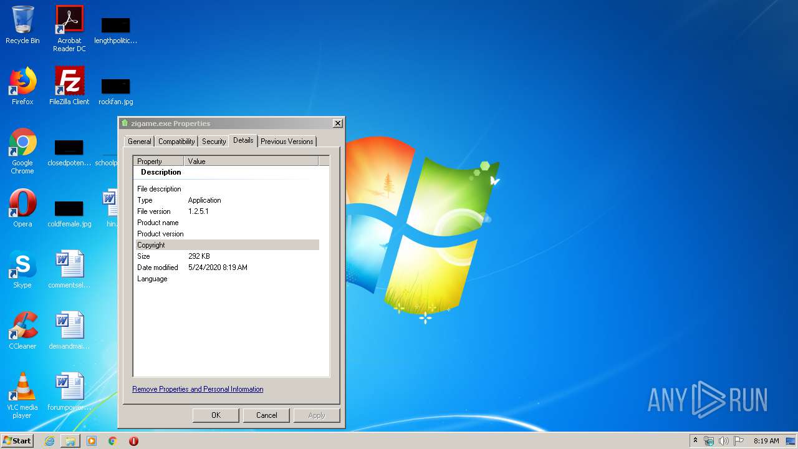This screenshot has width=798, height=449.
Task: Select the Language property row
Action: [228, 279]
